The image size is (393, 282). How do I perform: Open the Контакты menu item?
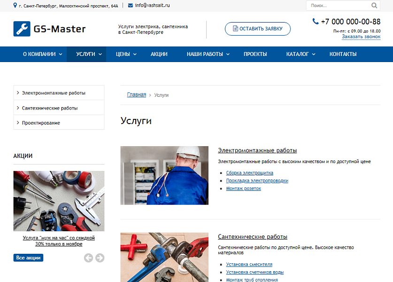coord(343,54)
